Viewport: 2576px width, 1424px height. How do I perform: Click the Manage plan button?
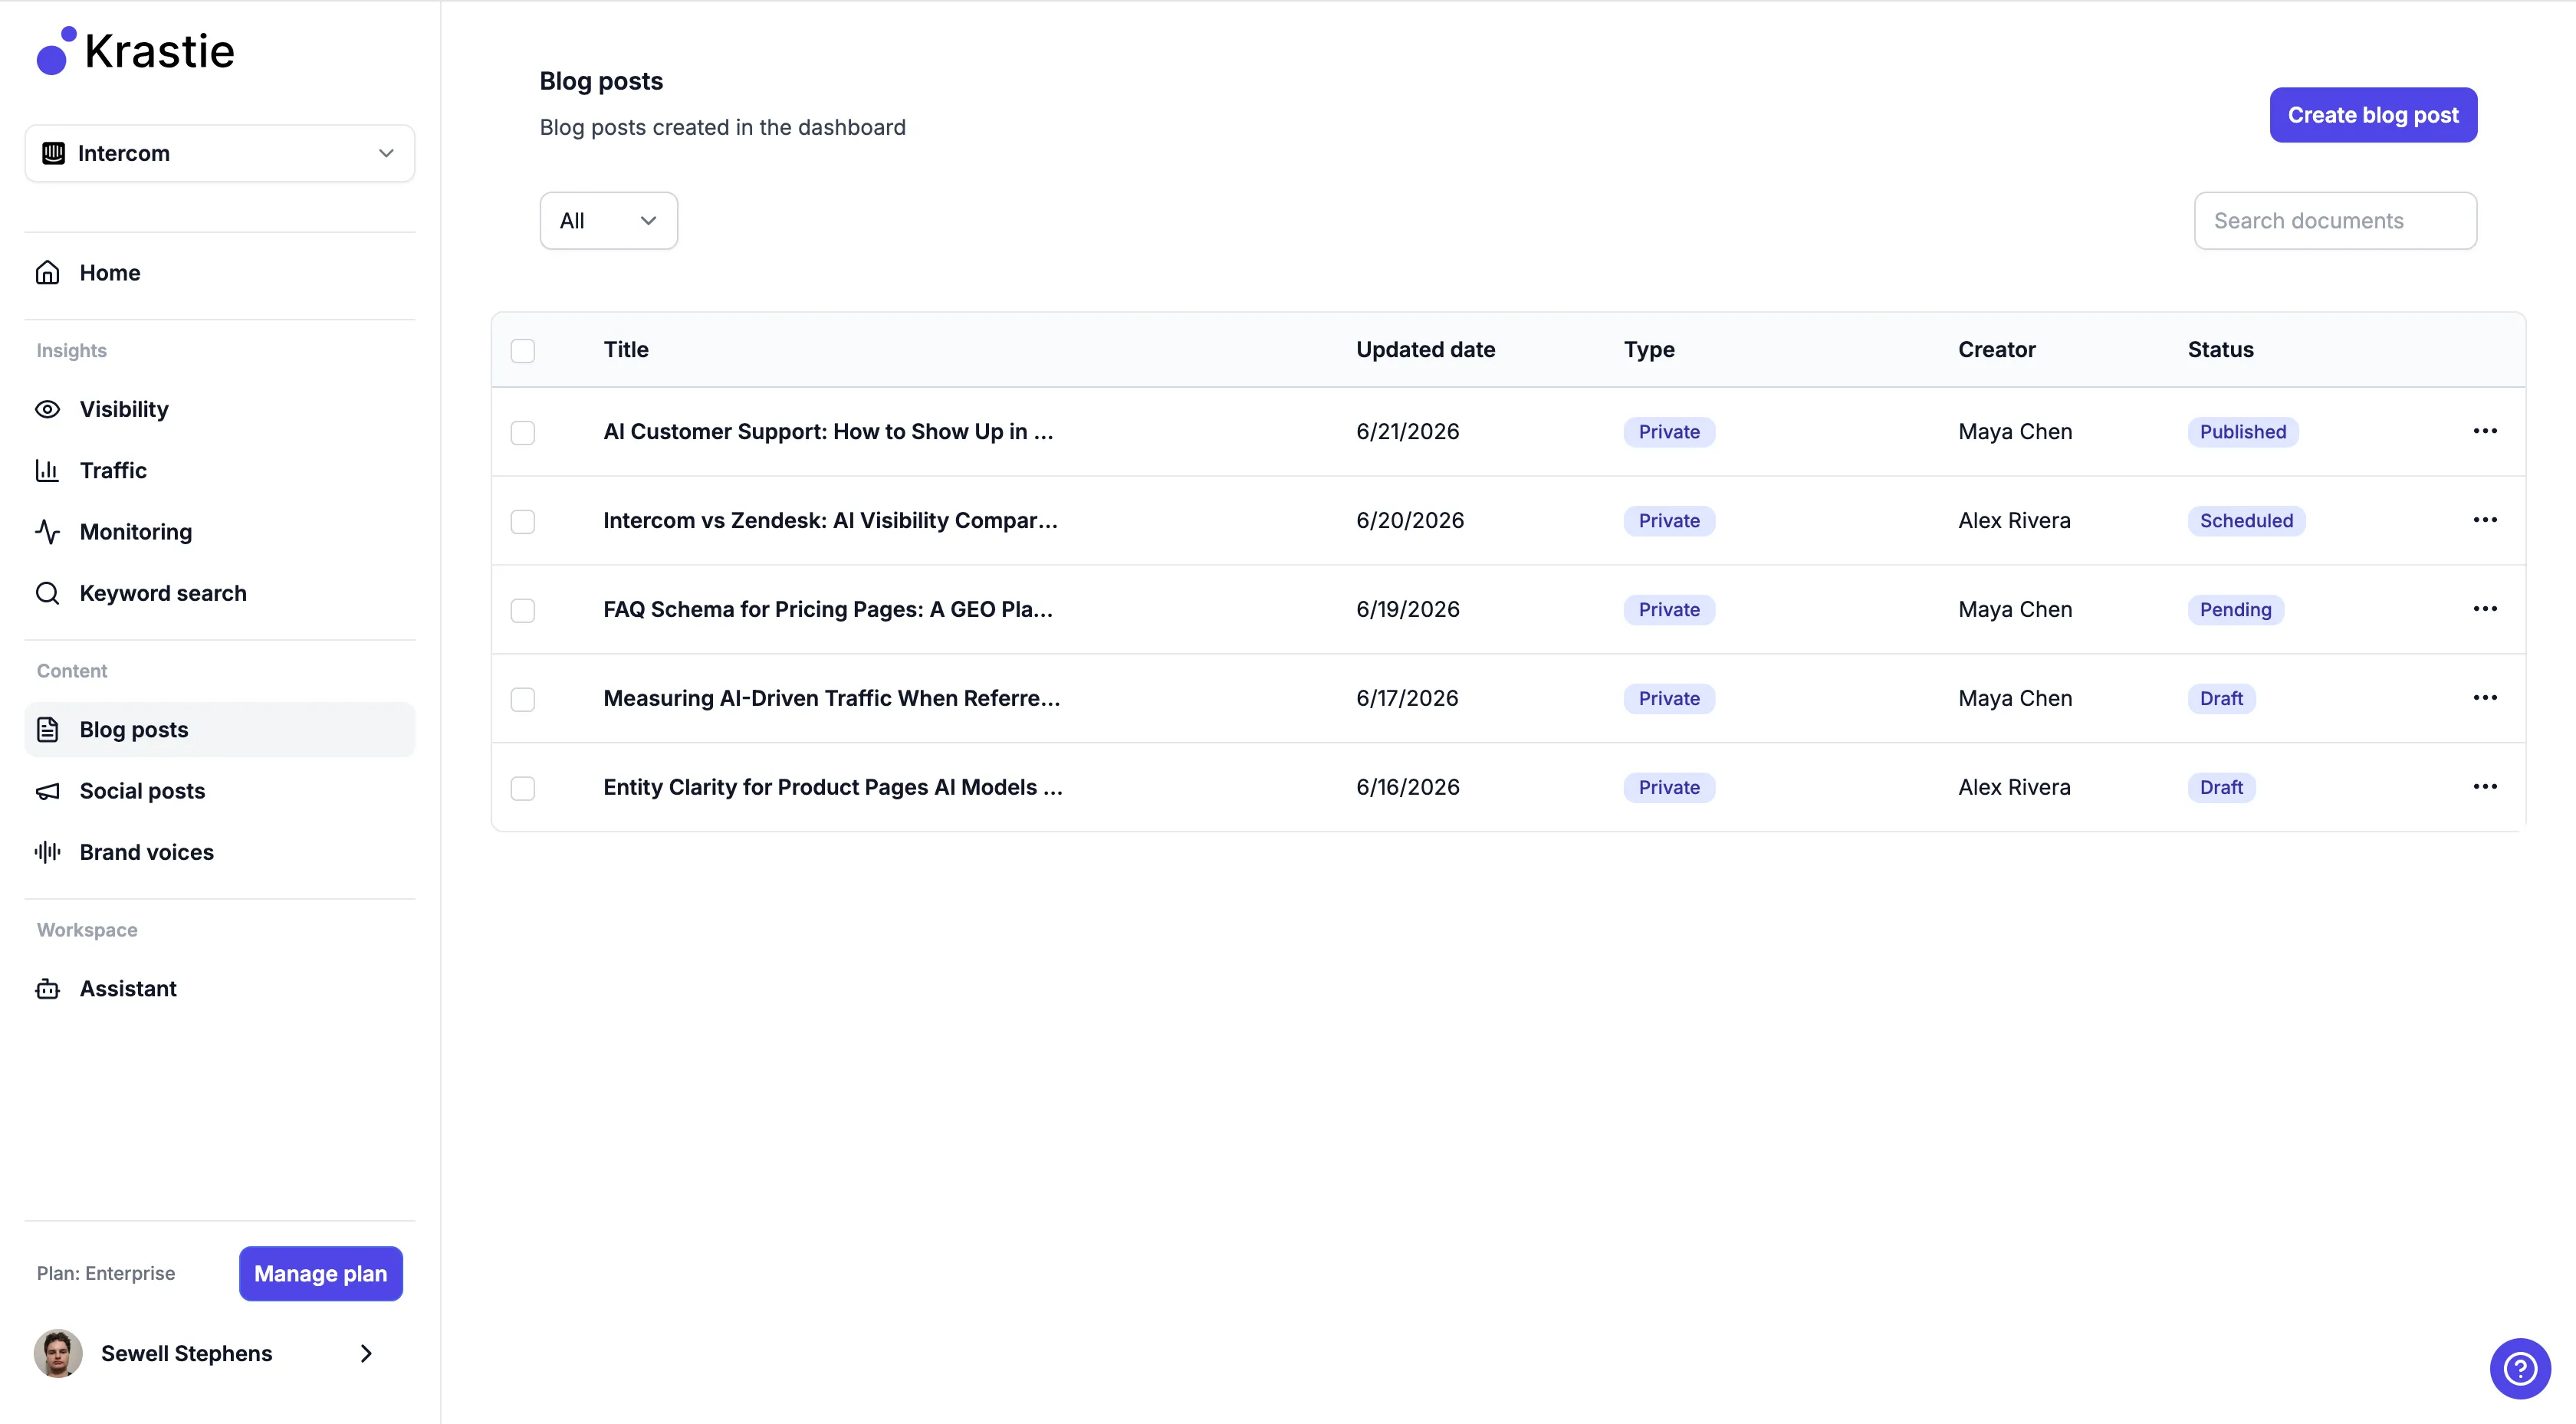(x=320, y=1273)
